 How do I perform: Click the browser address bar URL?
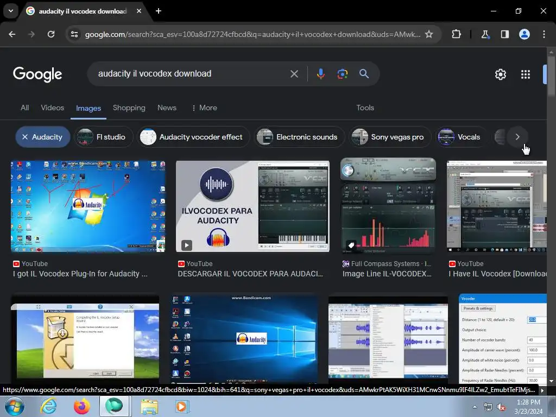click(252, 34)
